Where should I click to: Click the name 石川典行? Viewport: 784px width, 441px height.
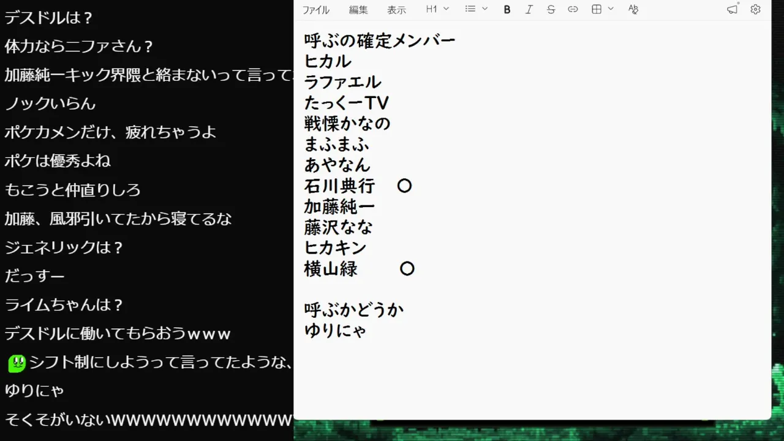(339, 186)
